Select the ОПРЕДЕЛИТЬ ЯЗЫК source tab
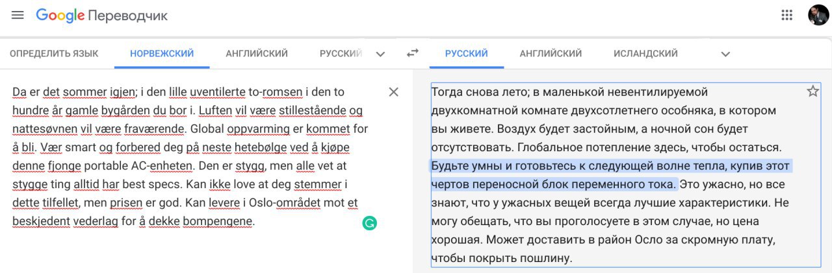The width and height of the screenshot is (832, 273). tap(54, 53)
